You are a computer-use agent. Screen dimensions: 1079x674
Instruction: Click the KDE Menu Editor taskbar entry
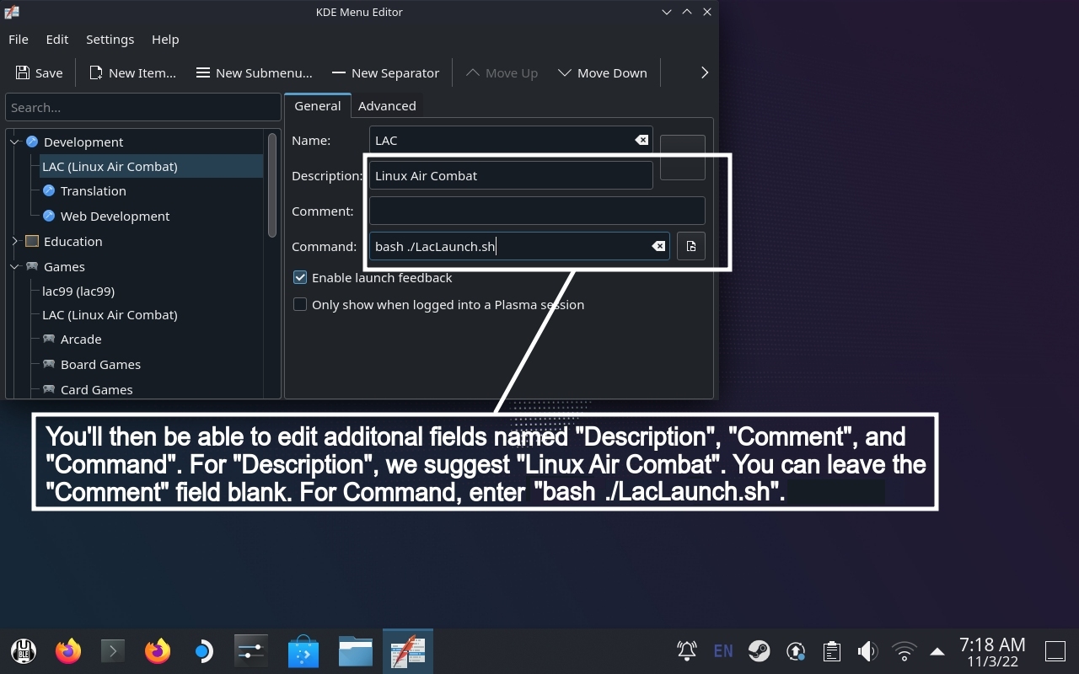(x=408, y=651)
